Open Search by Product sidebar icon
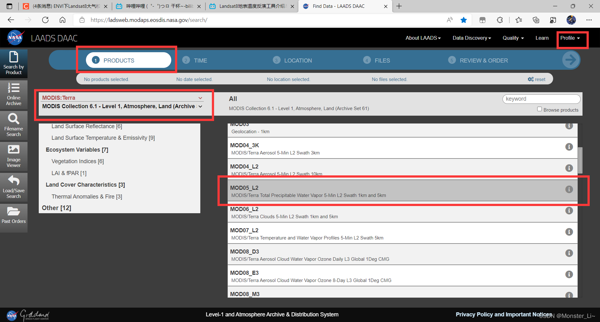This screenshot has height=322, width=600. click(x=13, y=63)
